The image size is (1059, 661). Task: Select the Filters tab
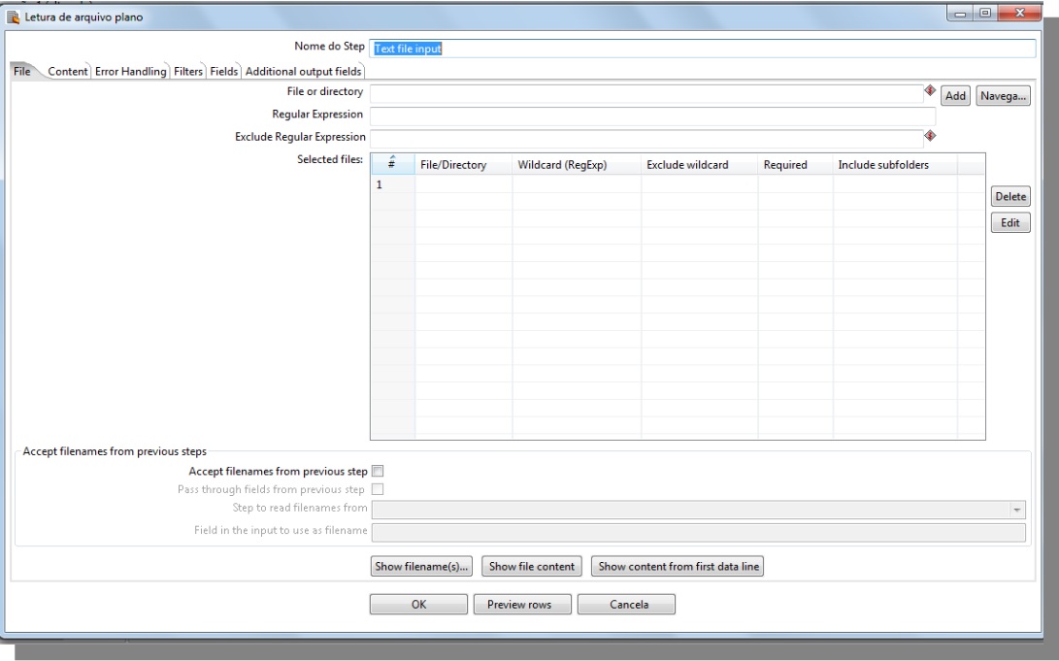189,71
